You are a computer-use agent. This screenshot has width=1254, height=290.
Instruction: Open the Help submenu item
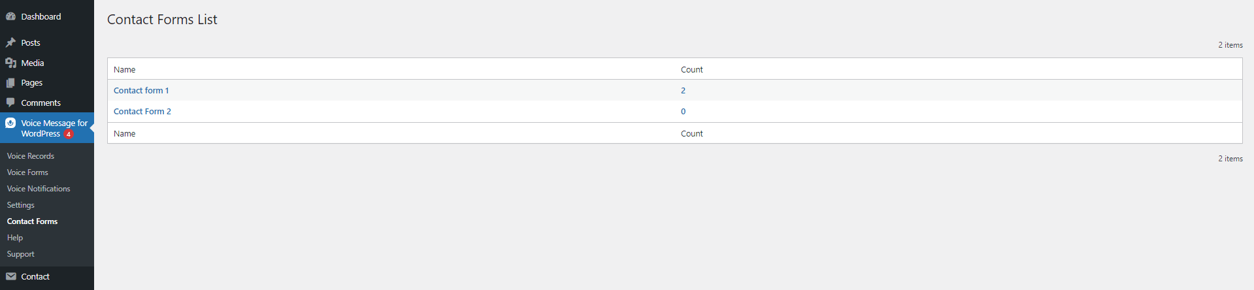(x=15, y=238)
